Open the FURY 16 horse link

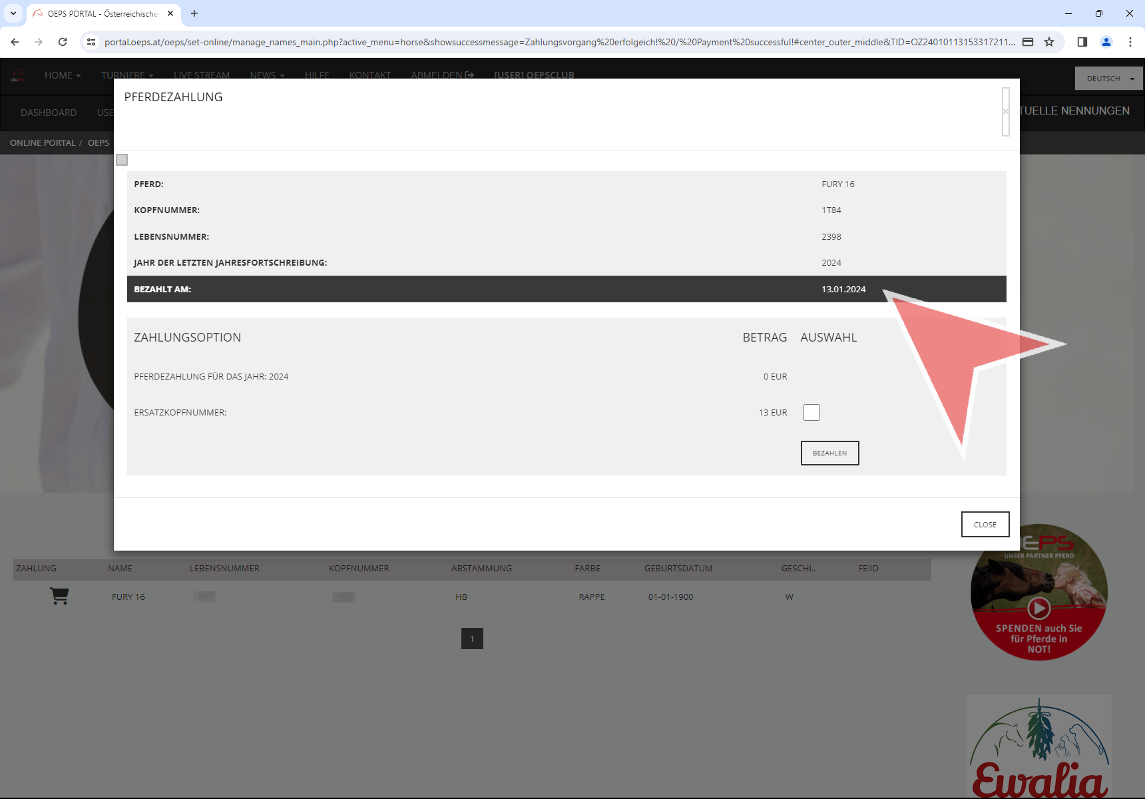[x=128, y=597]
